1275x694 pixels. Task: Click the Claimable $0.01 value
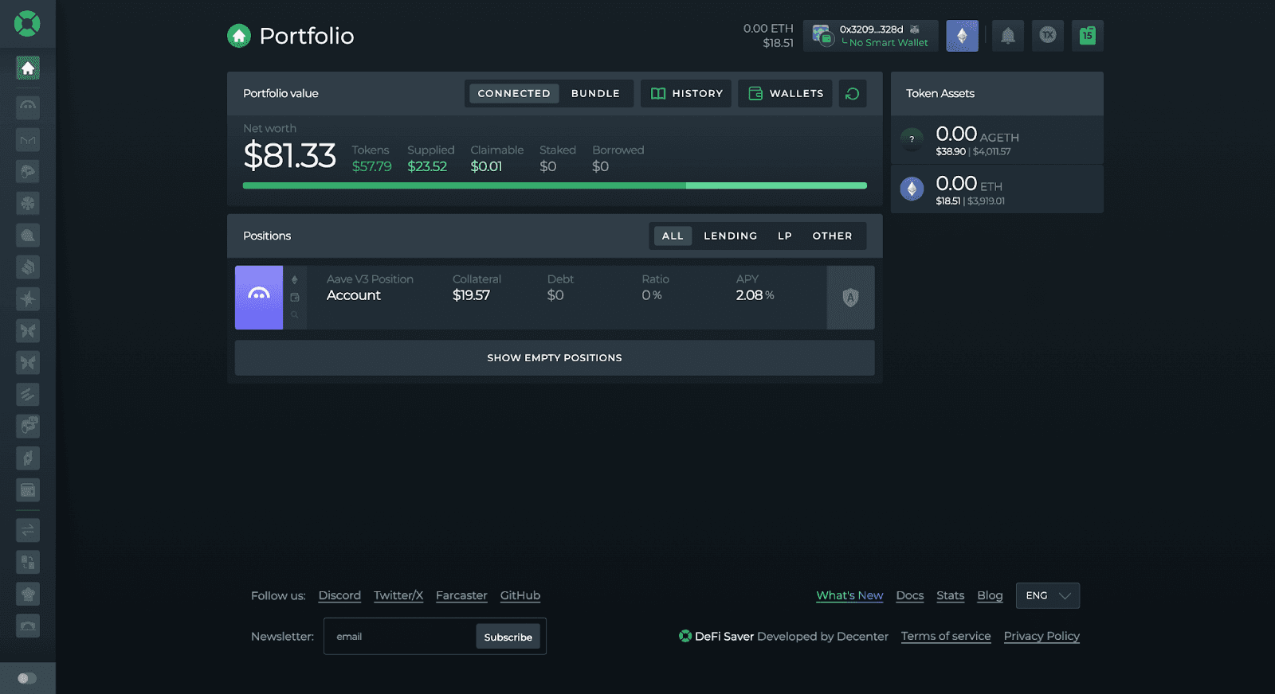point(486,166)
